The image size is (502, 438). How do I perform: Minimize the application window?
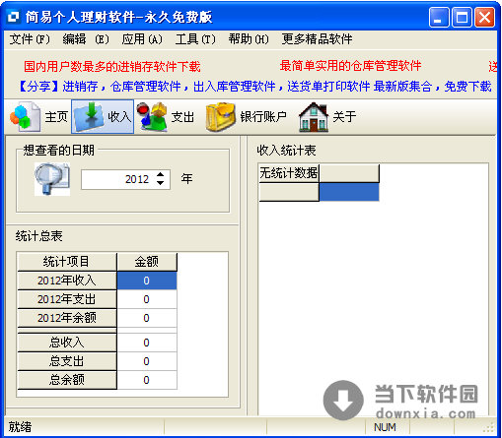point(439,17)
